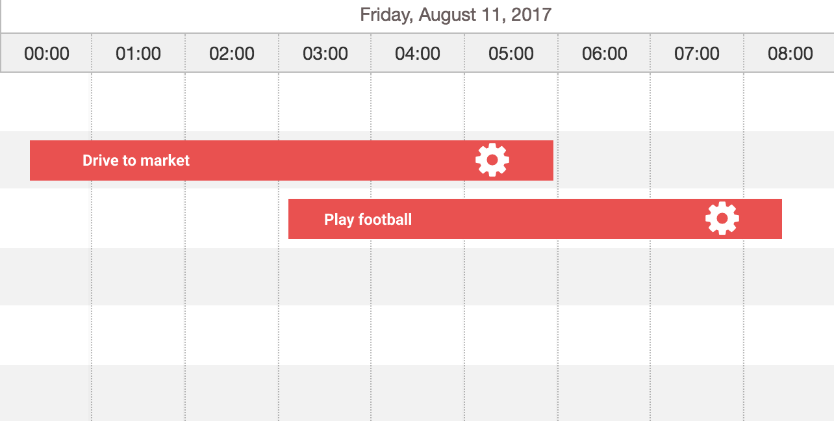This screenshot has height=421, width=834.
Task: Click the 08:00 time label
Action: (x=789, y=54)
